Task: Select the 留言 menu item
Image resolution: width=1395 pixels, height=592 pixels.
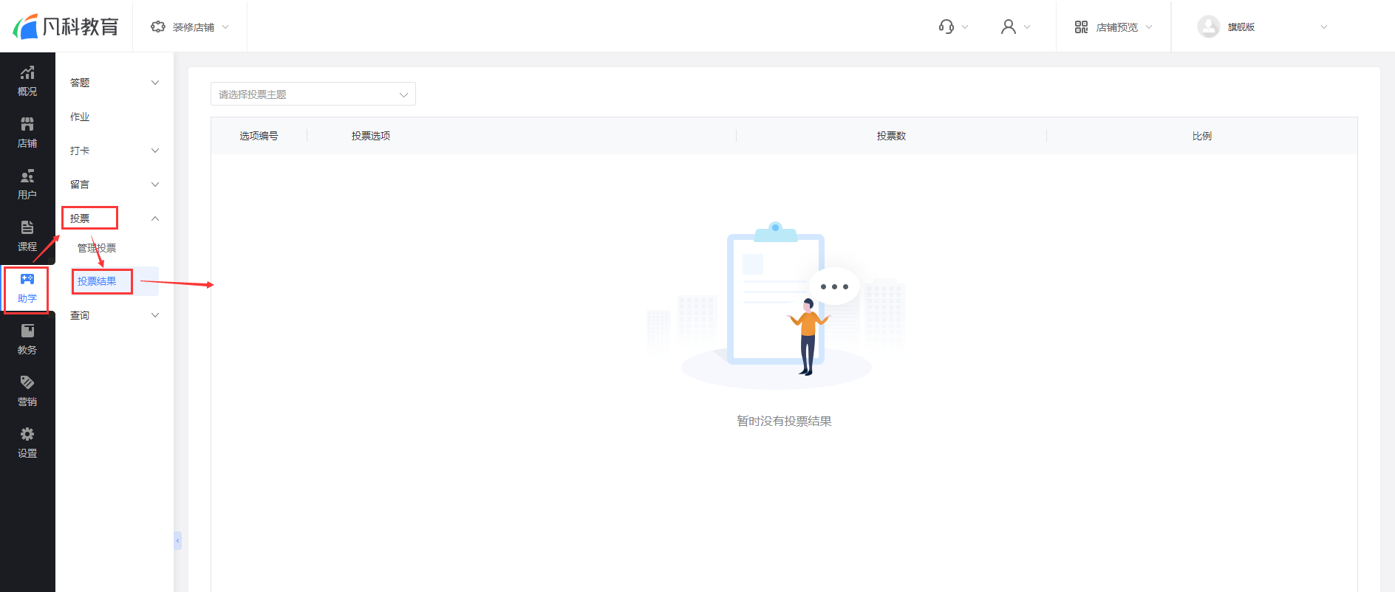Action: click(80, 185)
